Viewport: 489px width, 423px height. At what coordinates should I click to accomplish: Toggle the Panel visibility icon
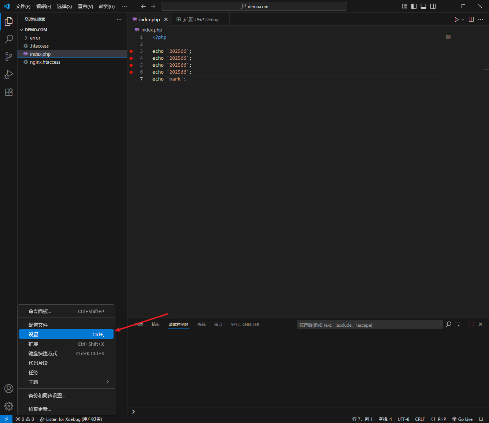click(423, 6)
